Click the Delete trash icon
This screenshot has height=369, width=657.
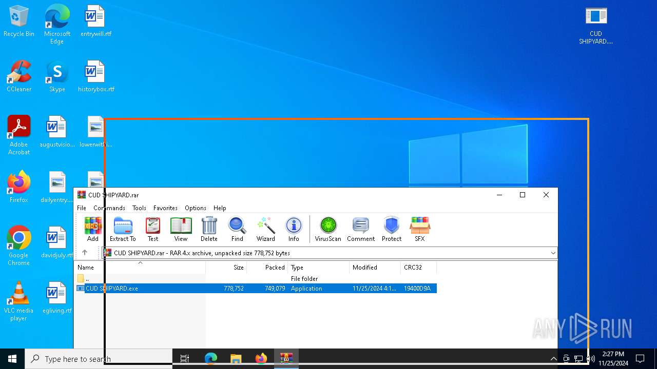[209, 229]
